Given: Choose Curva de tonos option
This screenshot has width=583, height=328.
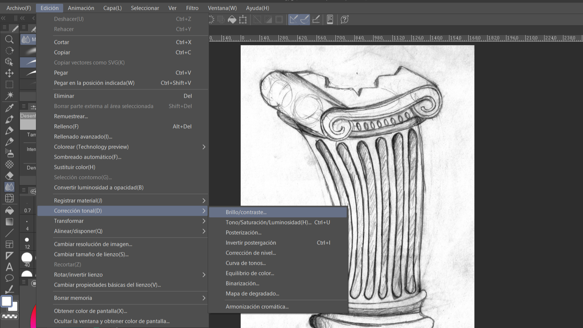Looking at the screenshot, I should (246, 263).
